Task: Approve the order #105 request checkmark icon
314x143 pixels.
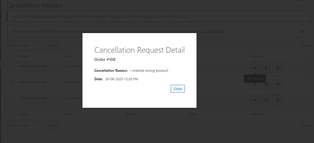Action: point(266,100)
